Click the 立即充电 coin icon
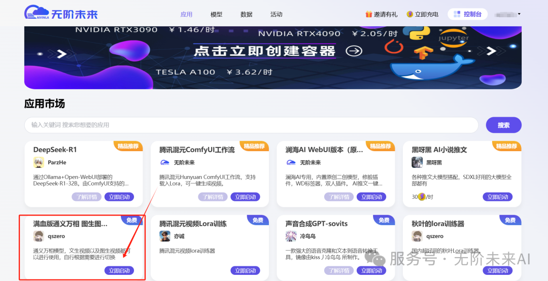Screen dimensions: 548x281 [410, 14]
